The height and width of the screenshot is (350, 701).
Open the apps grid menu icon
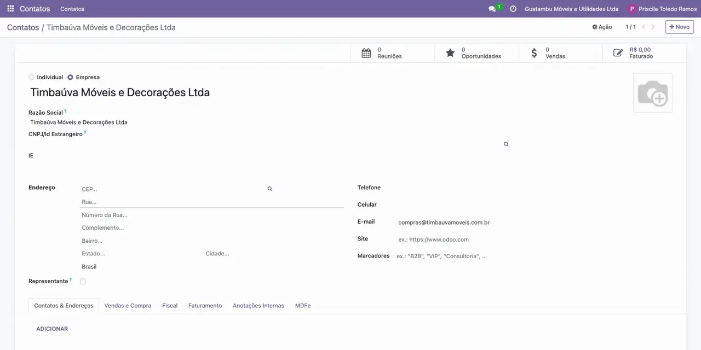10,9
